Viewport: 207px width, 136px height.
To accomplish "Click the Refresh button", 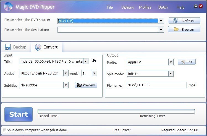I will click(x=184, y=21).
